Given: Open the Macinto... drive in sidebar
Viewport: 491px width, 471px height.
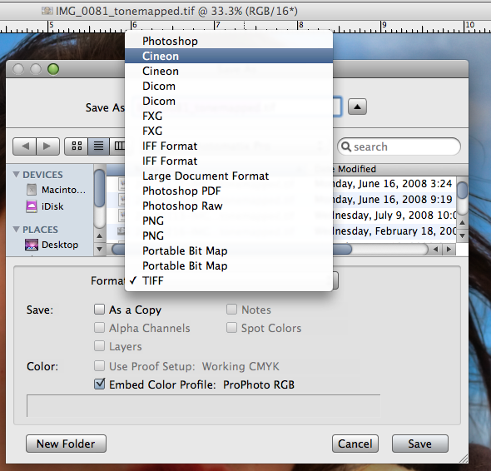Looking at the screenshot, I should [x=56, y=190].
